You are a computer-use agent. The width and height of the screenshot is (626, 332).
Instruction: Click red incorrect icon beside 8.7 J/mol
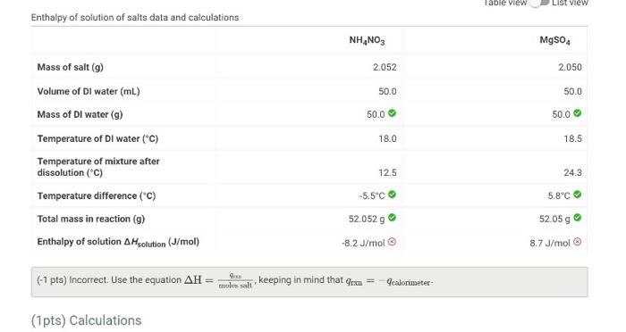tap(578, 242)
